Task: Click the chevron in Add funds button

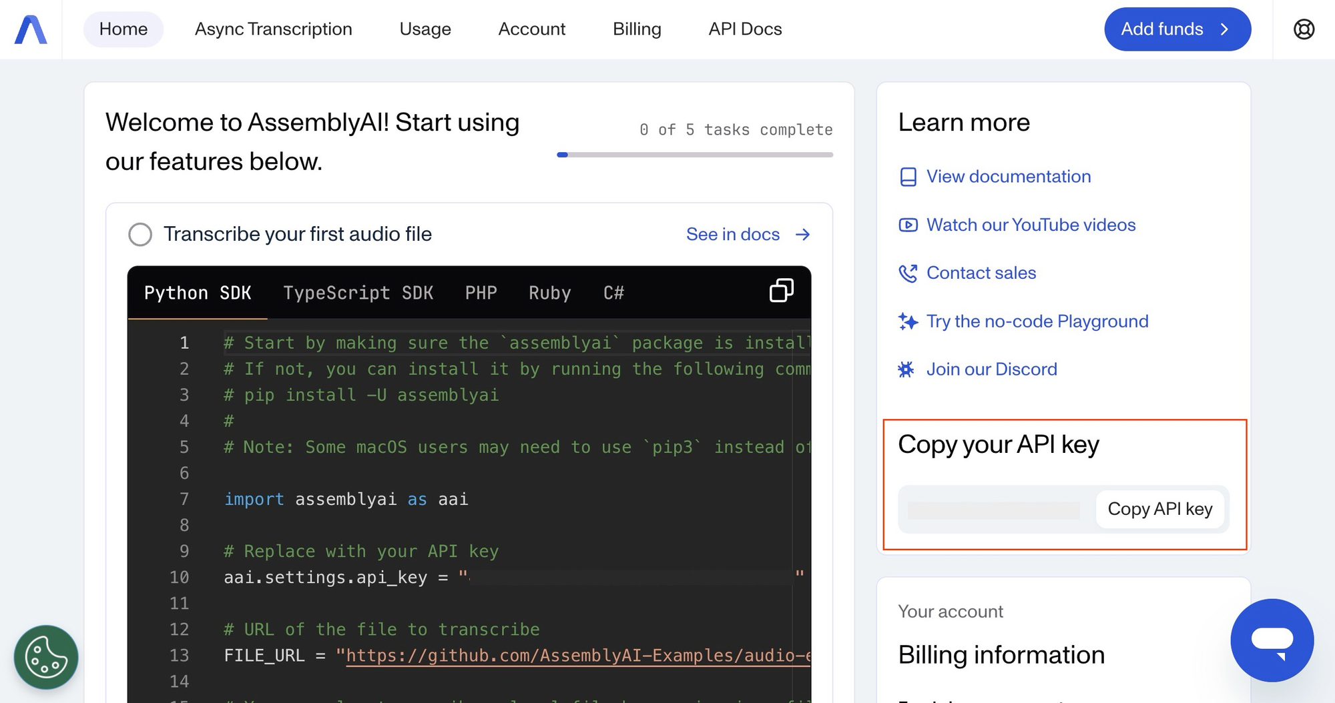Action: click(x=1224, y=29)
